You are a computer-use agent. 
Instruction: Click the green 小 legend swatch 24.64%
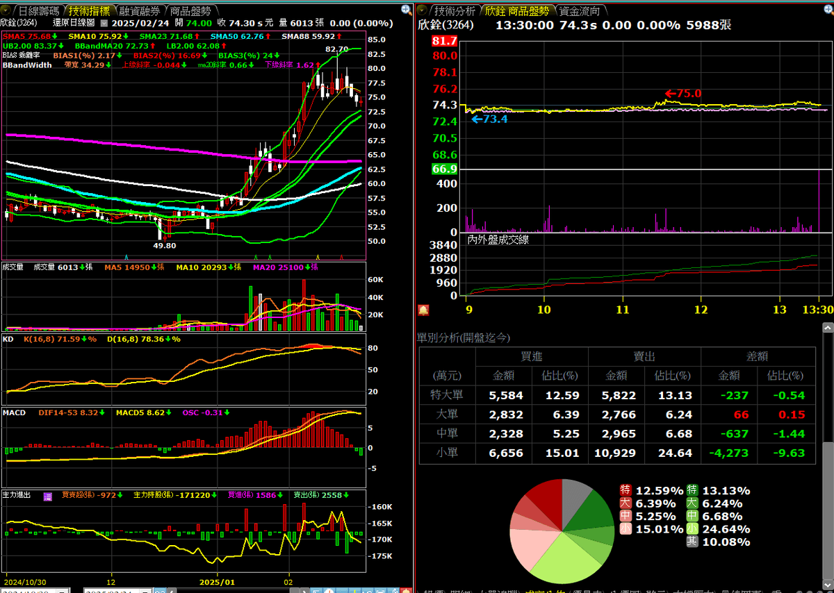click(x=692, y=529)
